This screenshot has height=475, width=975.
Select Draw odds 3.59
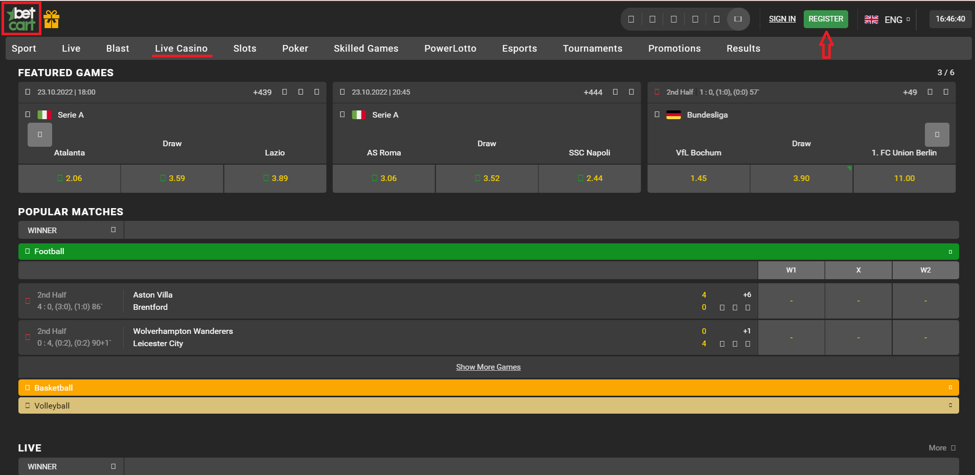pos(172,178)
